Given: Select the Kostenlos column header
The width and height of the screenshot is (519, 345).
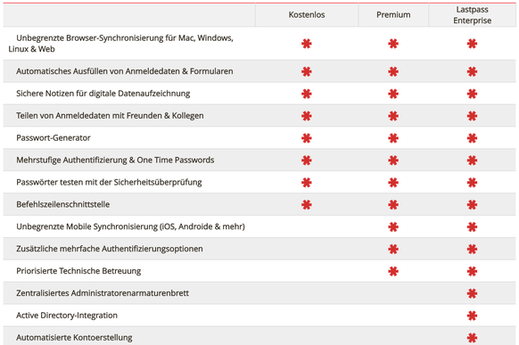Looking at the screenshot, I should click(307, 15).
